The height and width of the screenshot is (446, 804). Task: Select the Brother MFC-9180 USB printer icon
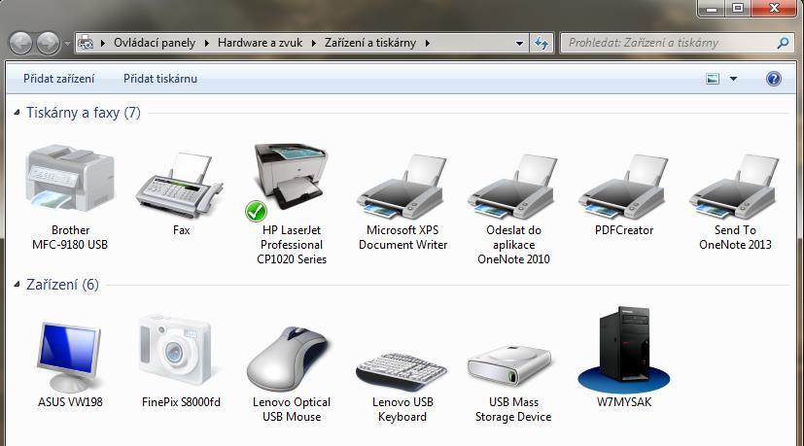pos(70,178)
